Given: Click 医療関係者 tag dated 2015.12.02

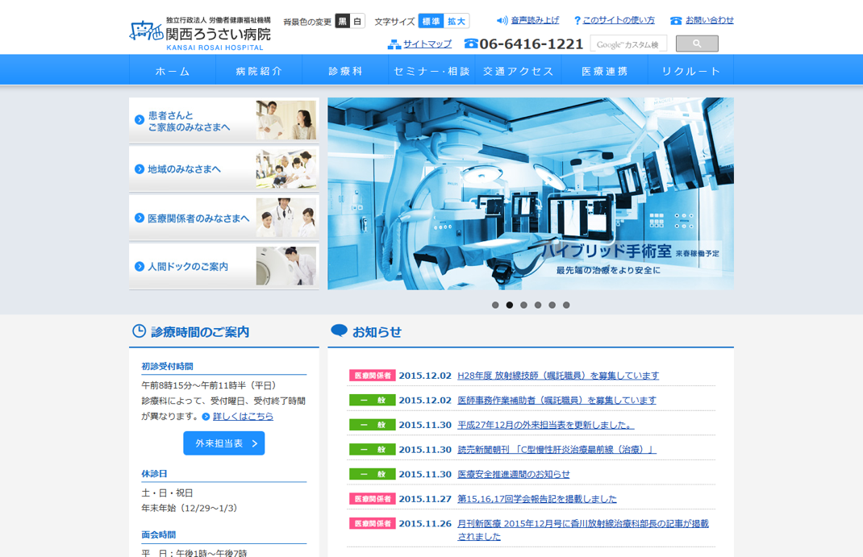Looking at the screenshot, I should pos(373,376).
